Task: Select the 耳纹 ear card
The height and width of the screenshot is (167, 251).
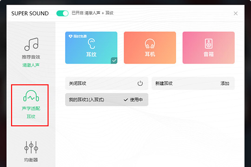Action: (91, 48)
